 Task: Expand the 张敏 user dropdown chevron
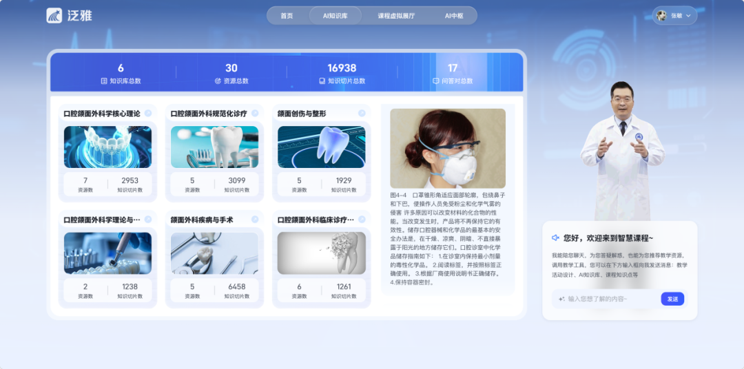pos(688,16)
